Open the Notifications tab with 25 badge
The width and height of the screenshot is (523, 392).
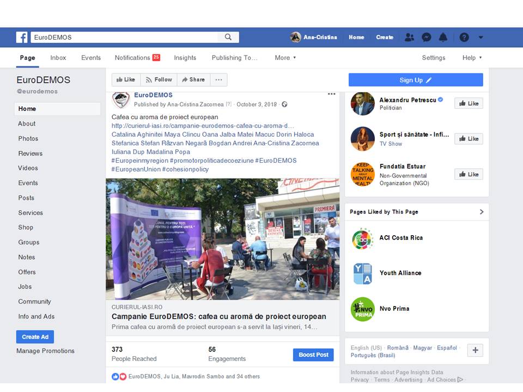[137, 58]
